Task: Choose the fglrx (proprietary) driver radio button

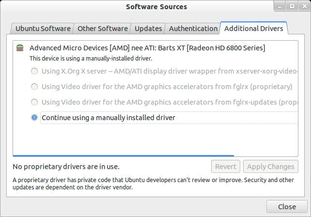Action: point(34,87)
